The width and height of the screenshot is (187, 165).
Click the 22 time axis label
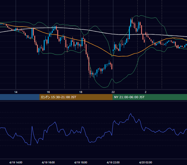(113, 92)
